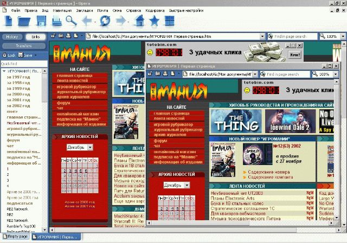
Task: Click архив журналов link in back window
Action: [x=73, y=97]
